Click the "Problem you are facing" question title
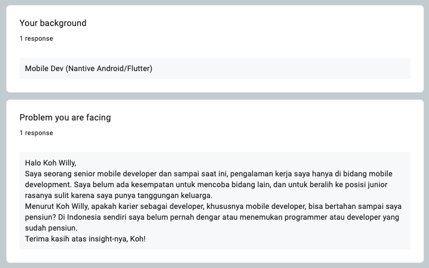 click(x=65, y=117)
